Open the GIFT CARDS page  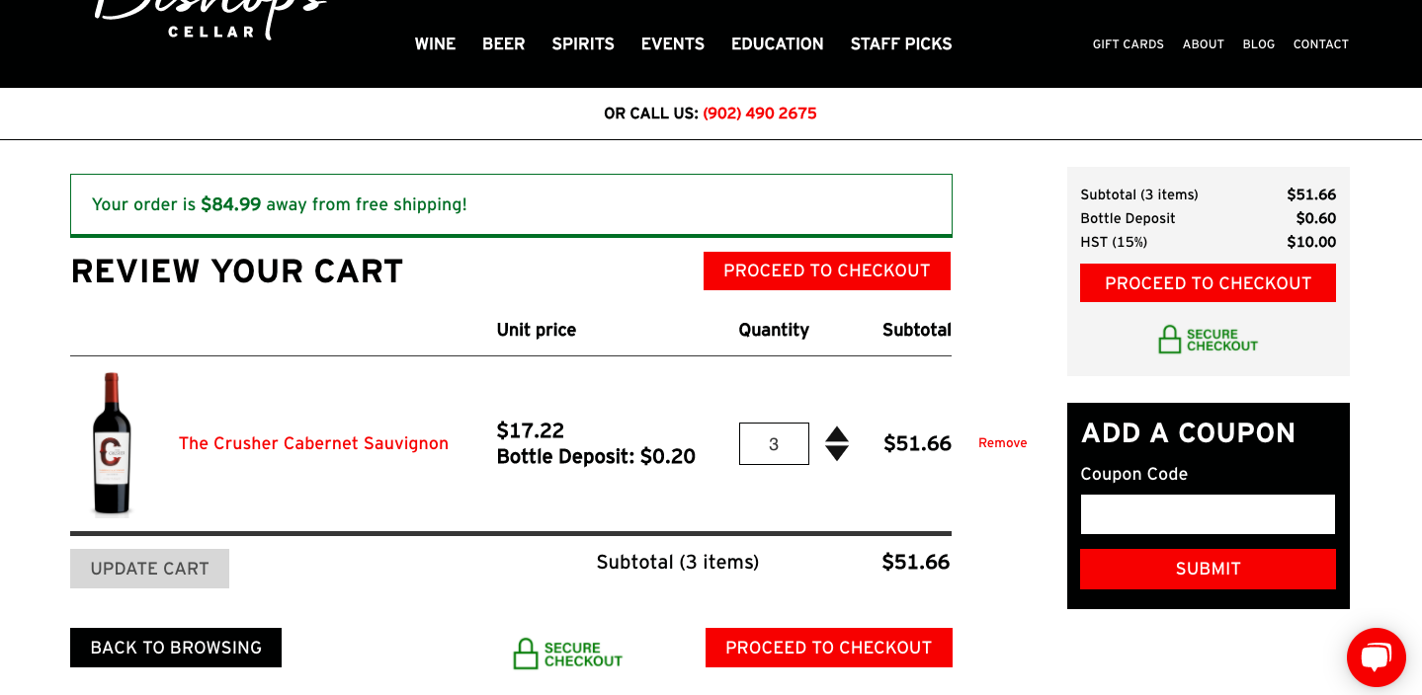1128,44
